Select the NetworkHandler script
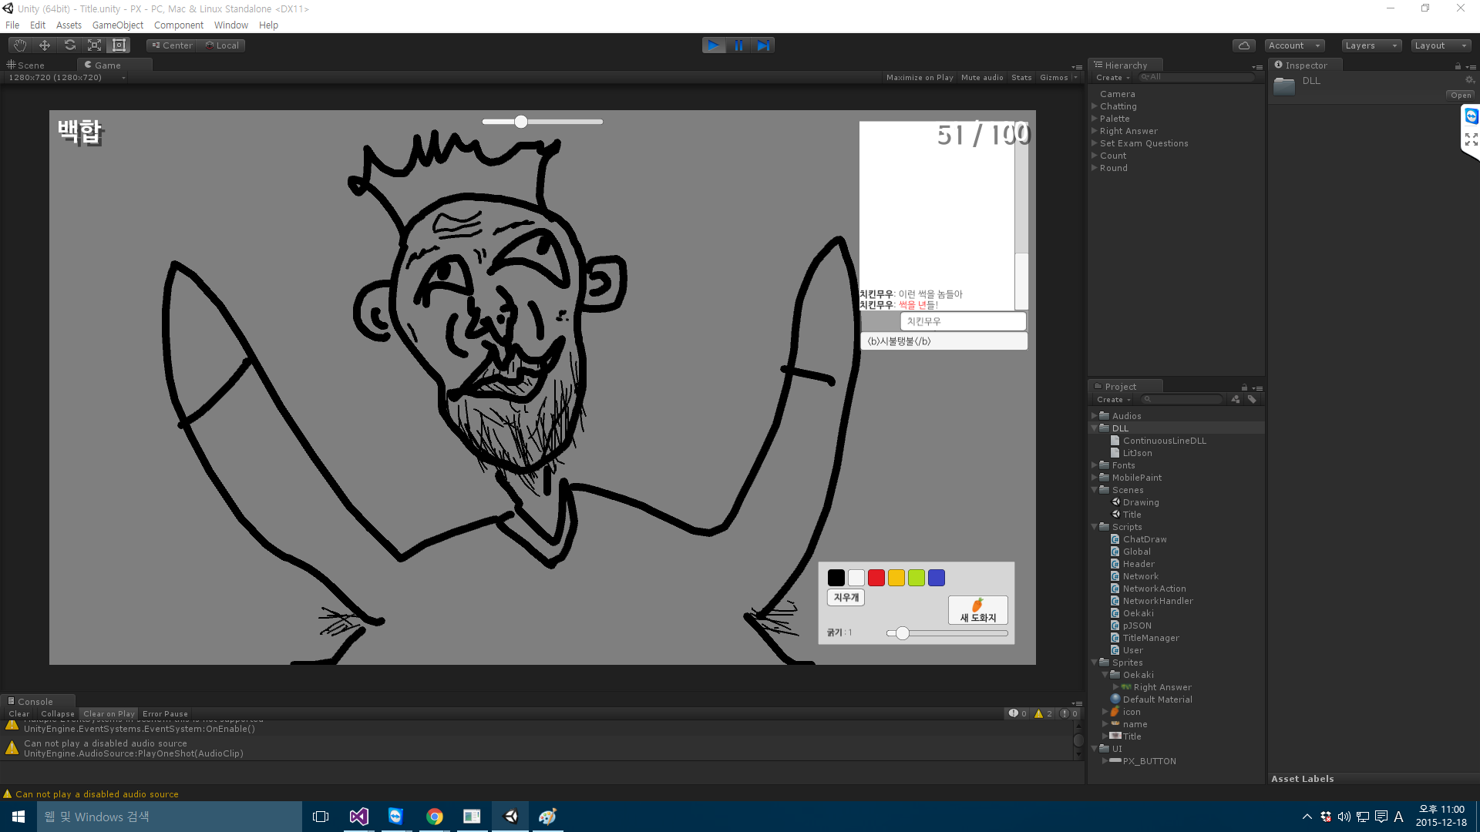 click(x=1157, y=601)
